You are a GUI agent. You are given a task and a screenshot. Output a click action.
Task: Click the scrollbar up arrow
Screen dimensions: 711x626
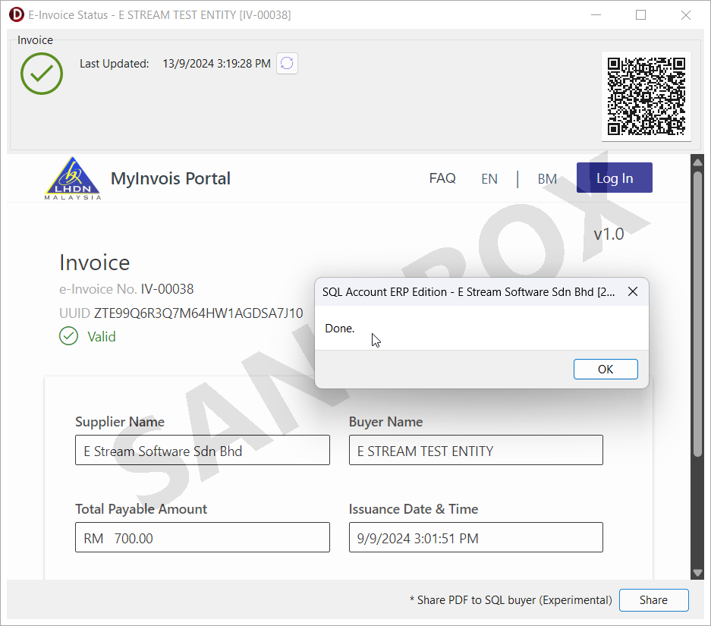[697, 162]
